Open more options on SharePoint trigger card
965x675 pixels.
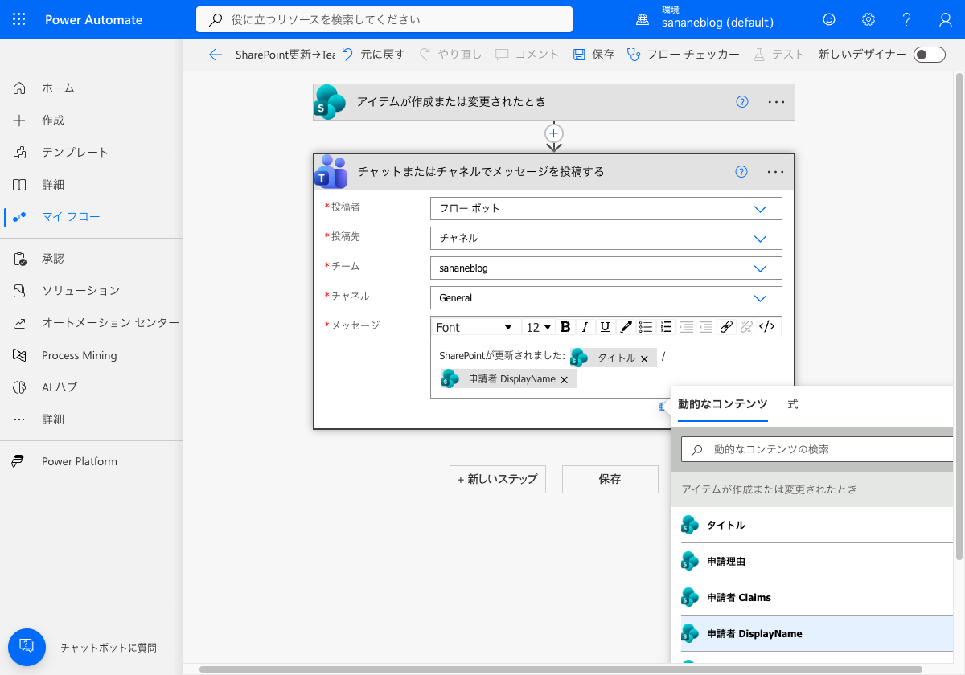pos(775,102)
